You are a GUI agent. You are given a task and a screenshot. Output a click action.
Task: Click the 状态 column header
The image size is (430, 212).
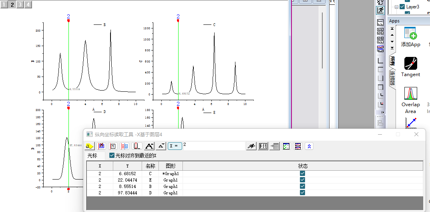(303, 166)
